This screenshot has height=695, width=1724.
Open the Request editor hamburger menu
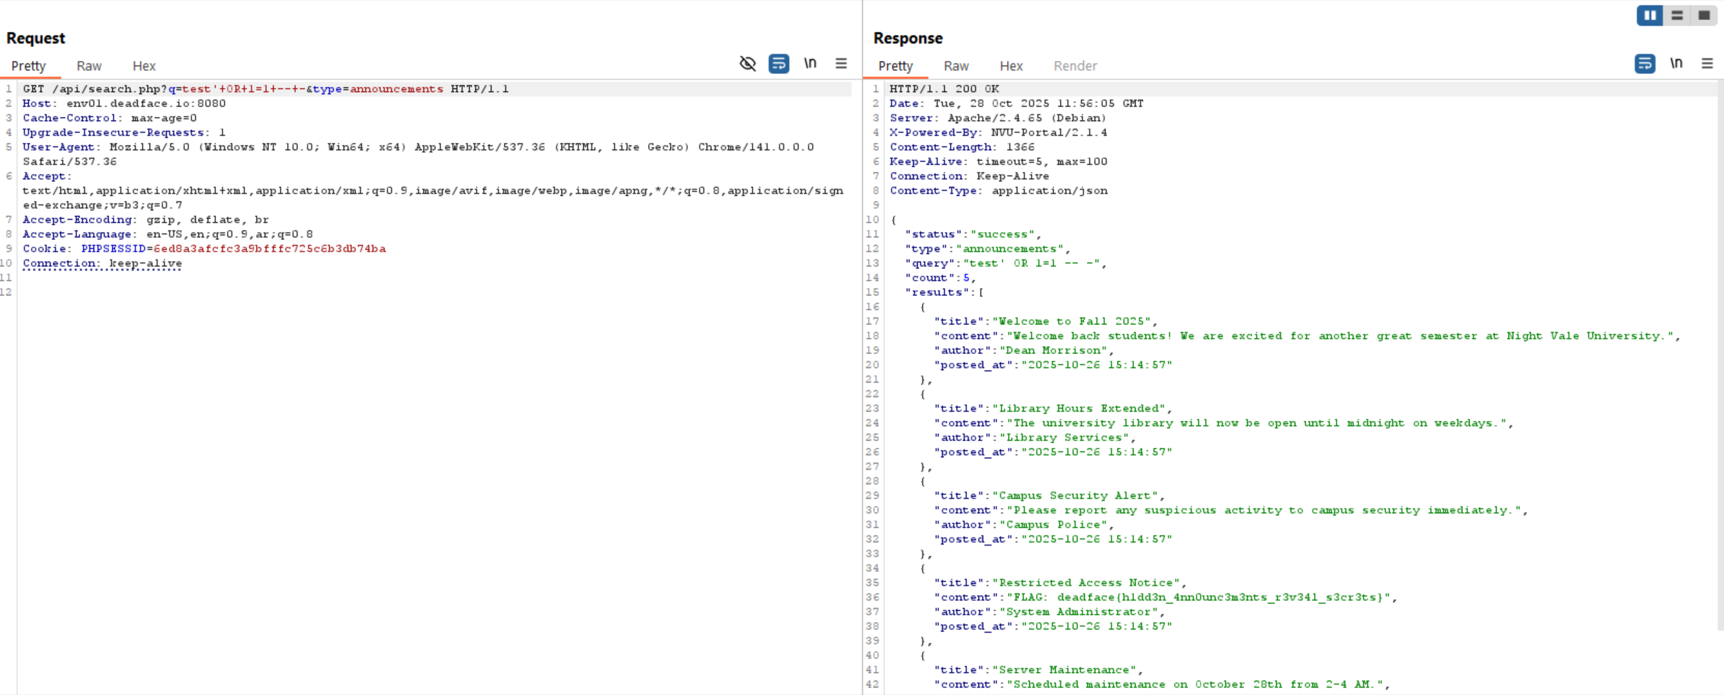tap(841, 63)
